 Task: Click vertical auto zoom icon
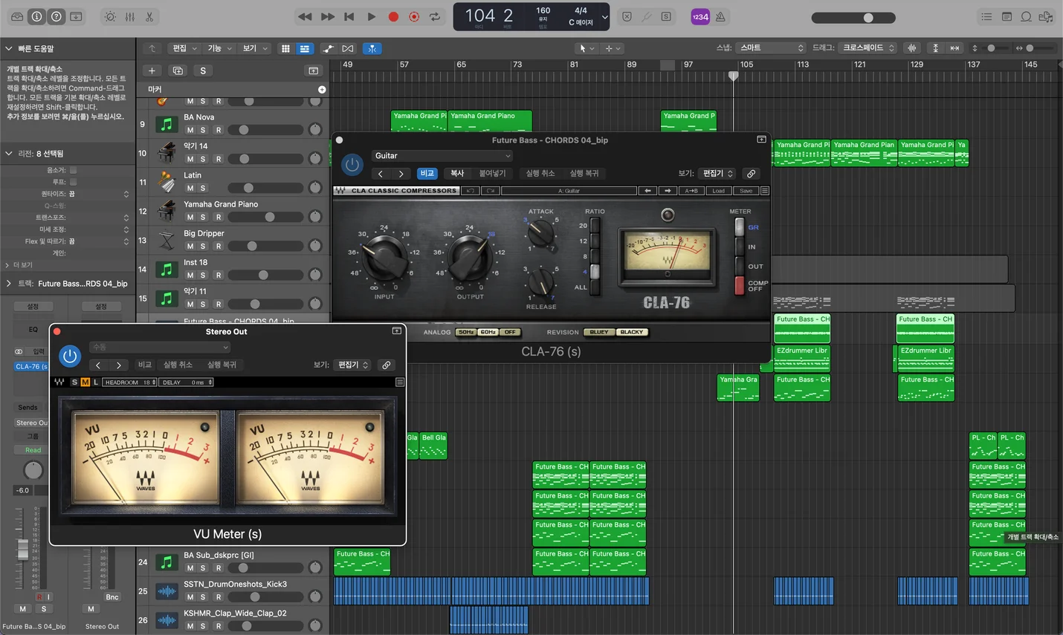coord(935,48)
